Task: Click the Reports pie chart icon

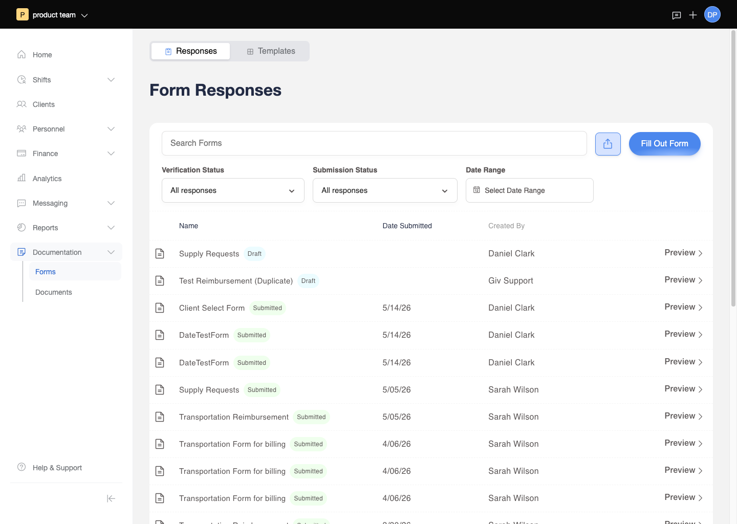Action: pyautogui.click(x=21, y=227)
